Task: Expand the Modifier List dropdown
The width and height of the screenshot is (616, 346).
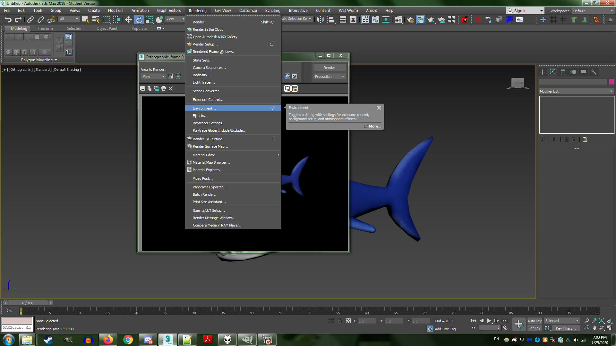Action: [x=576, y=91]
